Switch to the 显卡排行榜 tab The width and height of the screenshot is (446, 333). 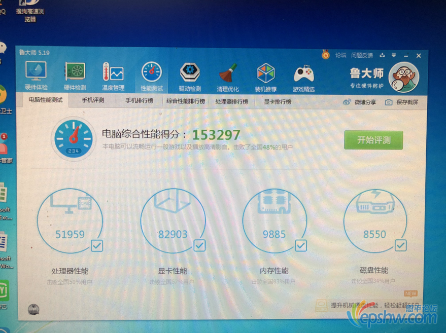(x=278, y=102)
